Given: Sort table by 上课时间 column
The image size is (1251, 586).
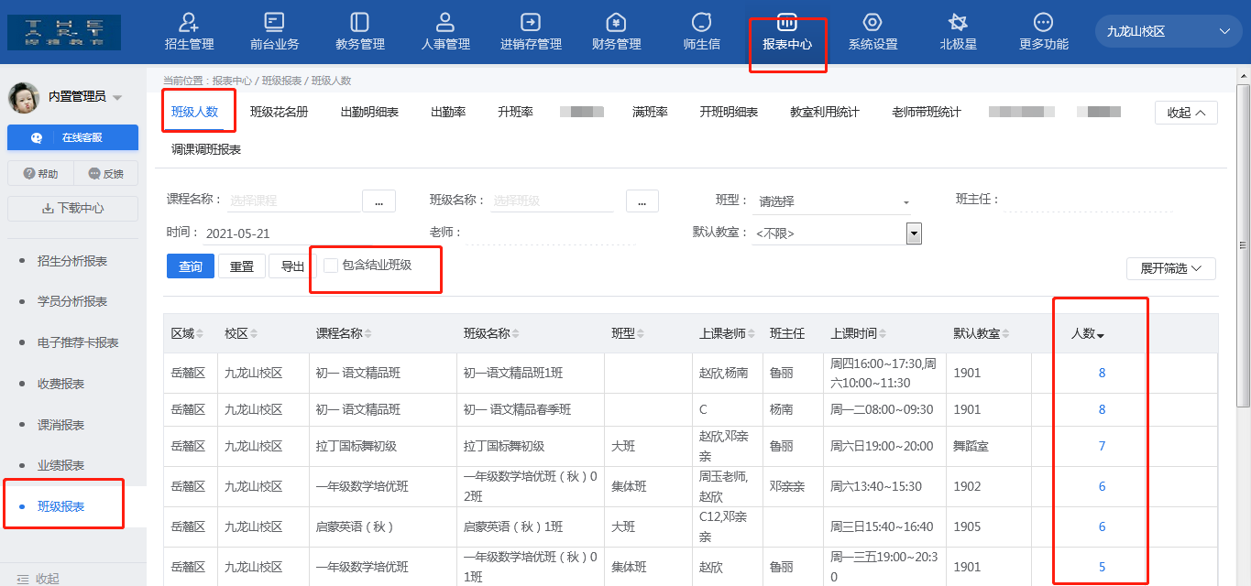Looking at the screenshot, I should (882, 334).
